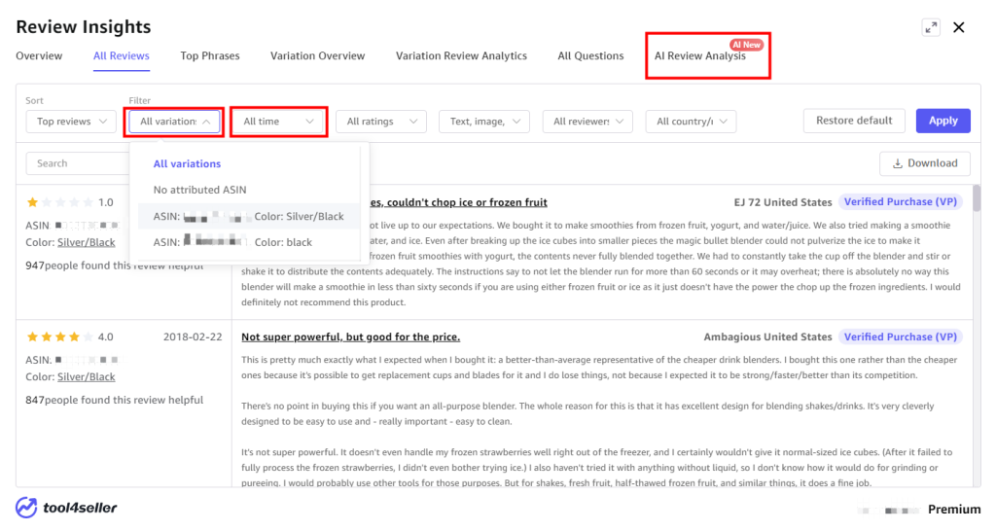Click the tool4seller logo icon
This screenshot has width=996, height=531.
pos(26,508)
